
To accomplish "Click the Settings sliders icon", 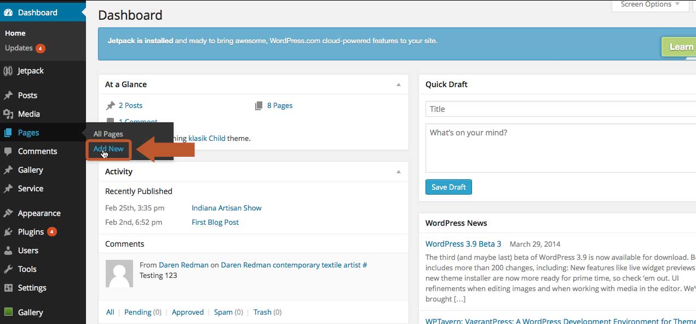I will coord(8,288).
